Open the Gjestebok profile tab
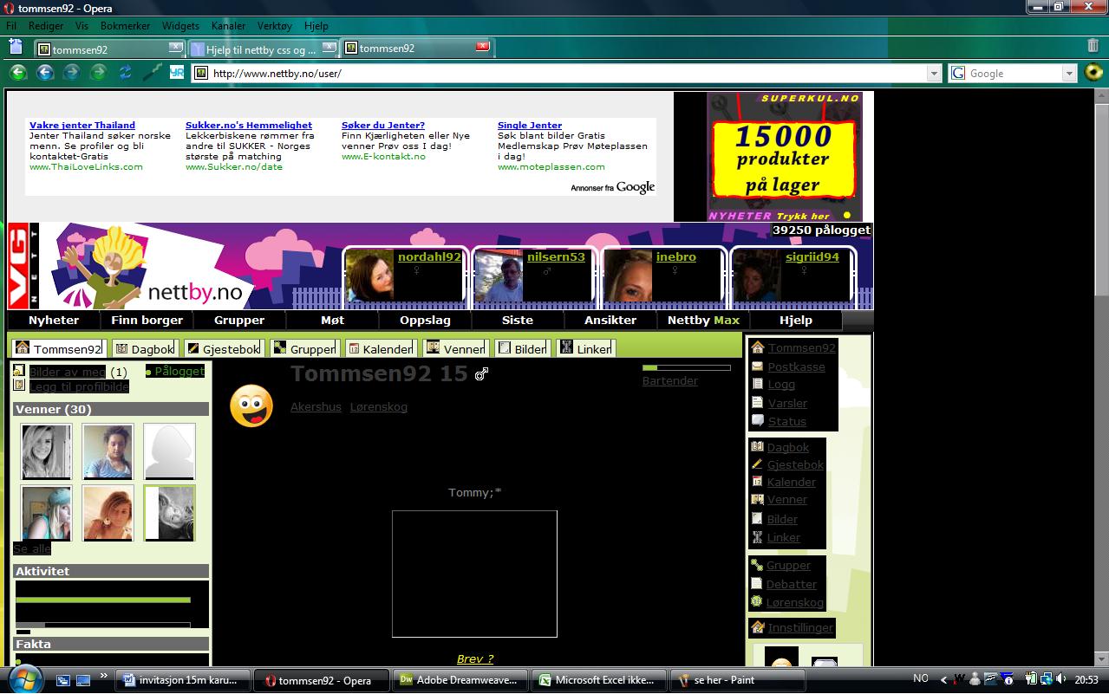1109x694 pixels. 223,348
